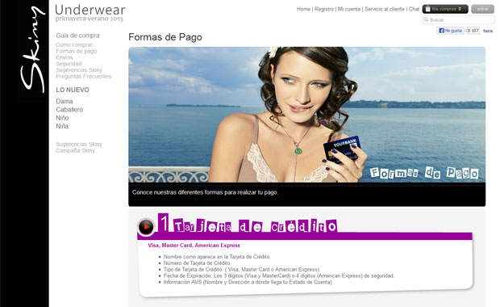
Task: Select the Caballero category
Action: [69, 110]
